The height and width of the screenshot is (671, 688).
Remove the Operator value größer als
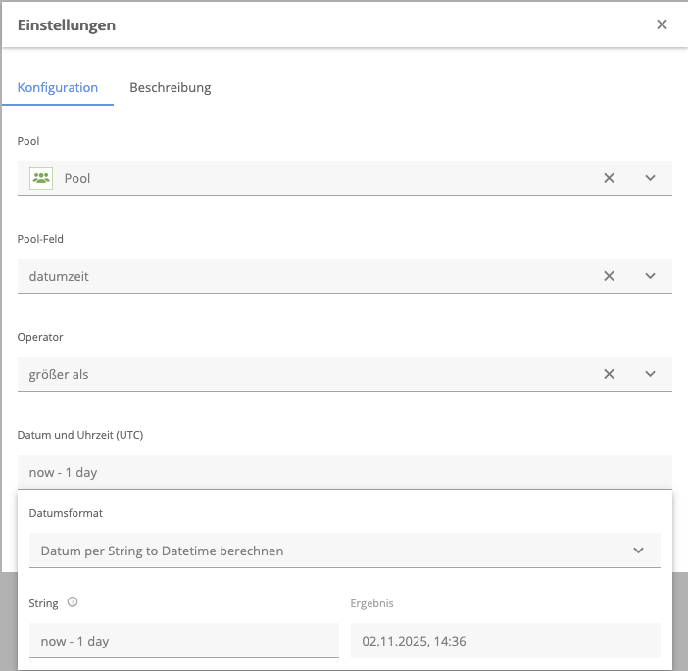coord(609,374)
